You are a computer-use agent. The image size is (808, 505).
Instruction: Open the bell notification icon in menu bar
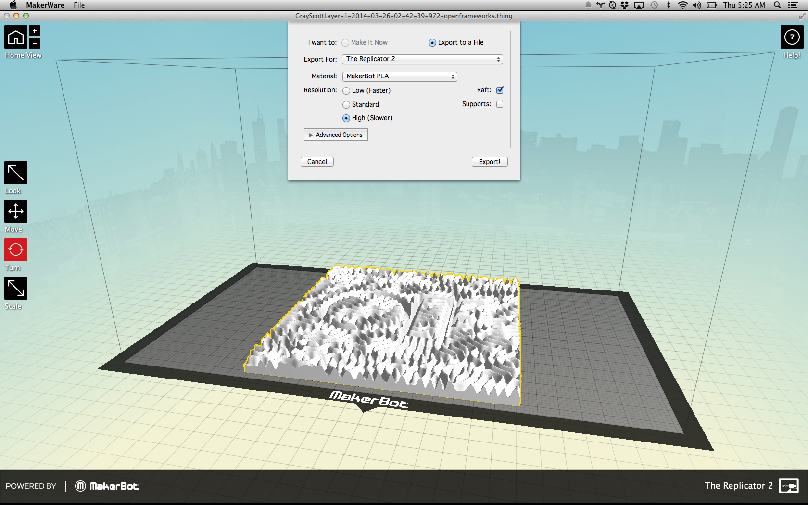click(x=588, y=5)
